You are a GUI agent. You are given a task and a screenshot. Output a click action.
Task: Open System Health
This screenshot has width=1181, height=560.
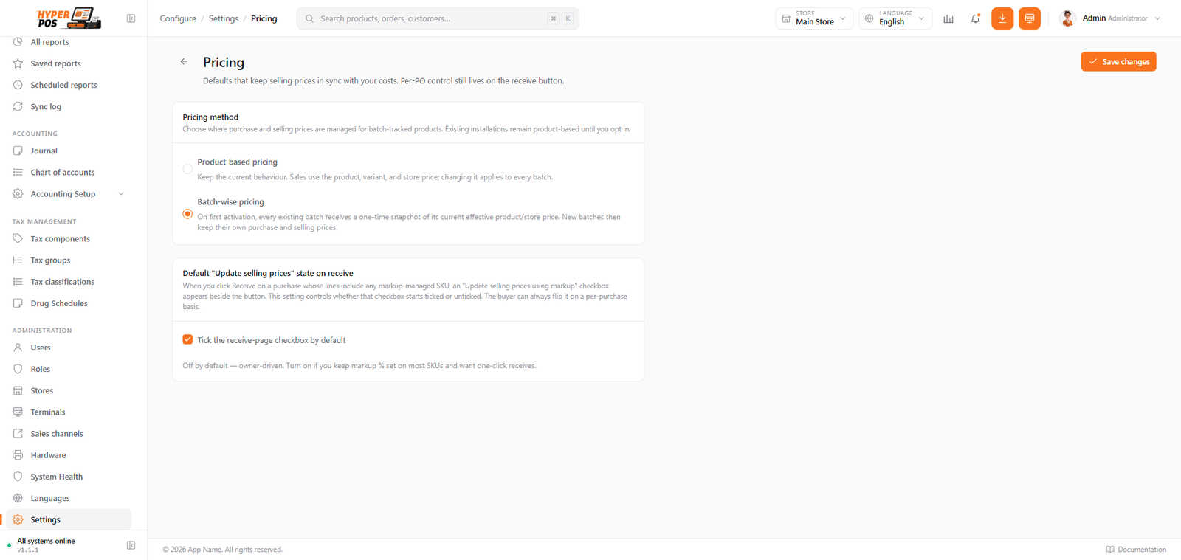[69, 477]
